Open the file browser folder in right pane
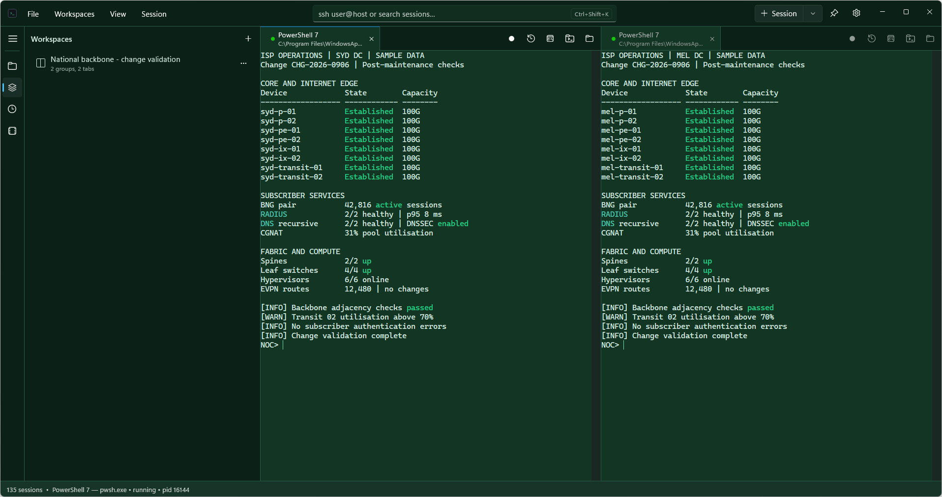 930,39
